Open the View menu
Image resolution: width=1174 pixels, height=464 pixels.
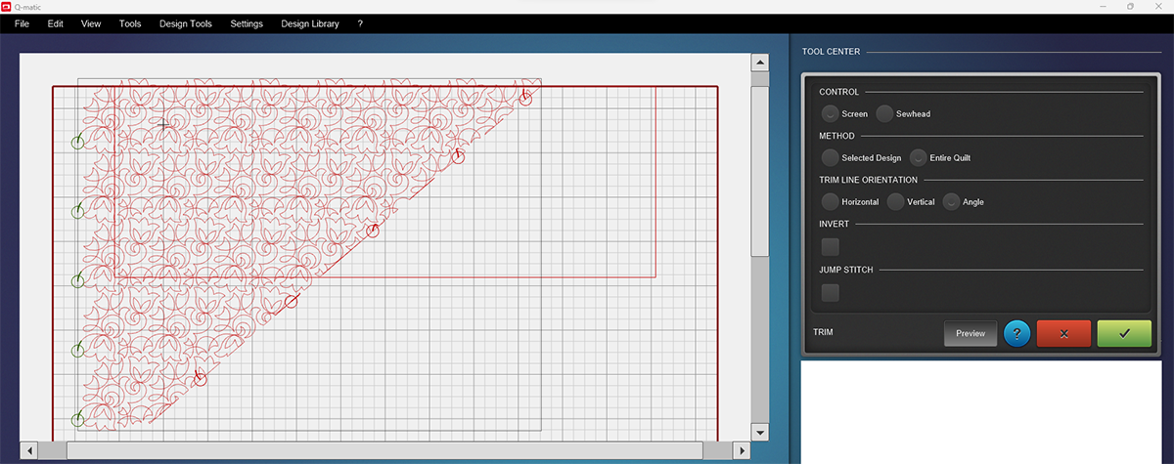91,23
